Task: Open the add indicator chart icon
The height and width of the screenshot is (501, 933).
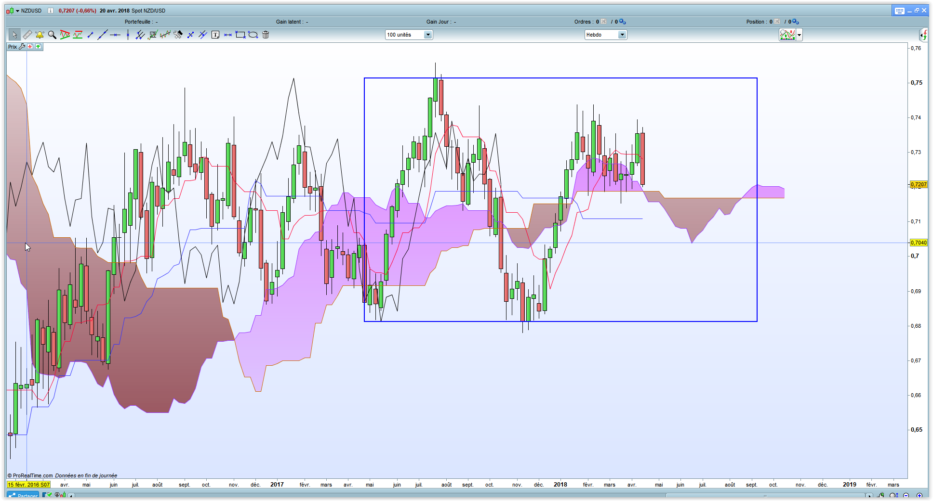Action: (x=787, y=35)
